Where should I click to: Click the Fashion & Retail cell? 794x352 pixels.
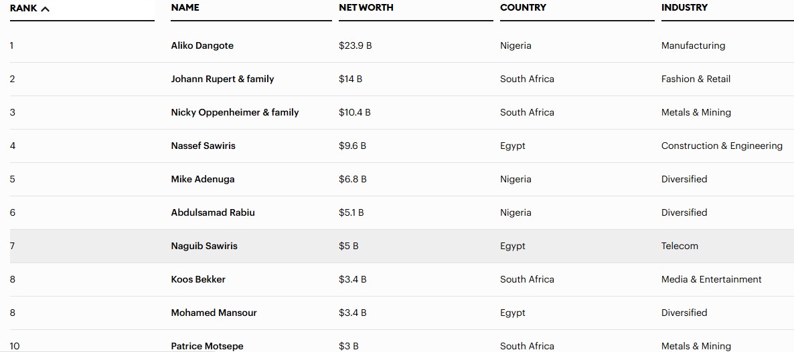pyautogui.click(x=696, y=79)
